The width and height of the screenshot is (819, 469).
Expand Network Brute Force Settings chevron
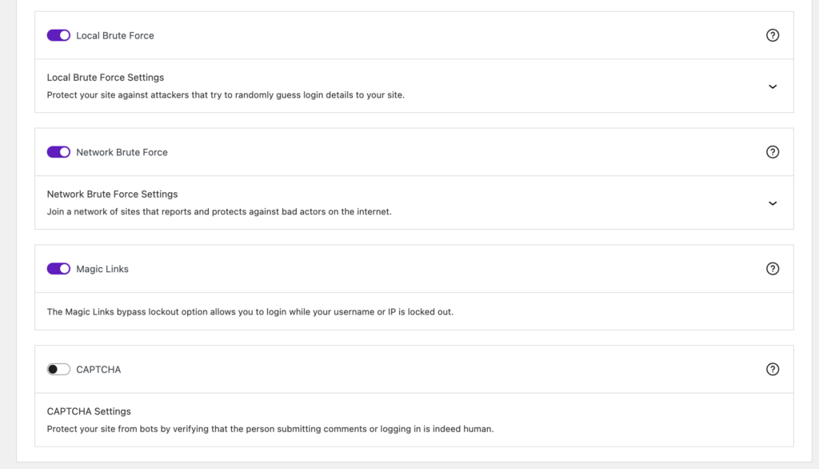[772, 203]
